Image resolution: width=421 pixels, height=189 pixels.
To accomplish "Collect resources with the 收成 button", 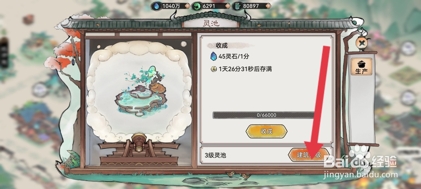I will tap(266, 131).
